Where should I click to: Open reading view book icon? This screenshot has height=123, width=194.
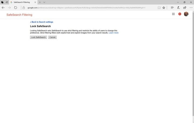[x=159, y=8]
